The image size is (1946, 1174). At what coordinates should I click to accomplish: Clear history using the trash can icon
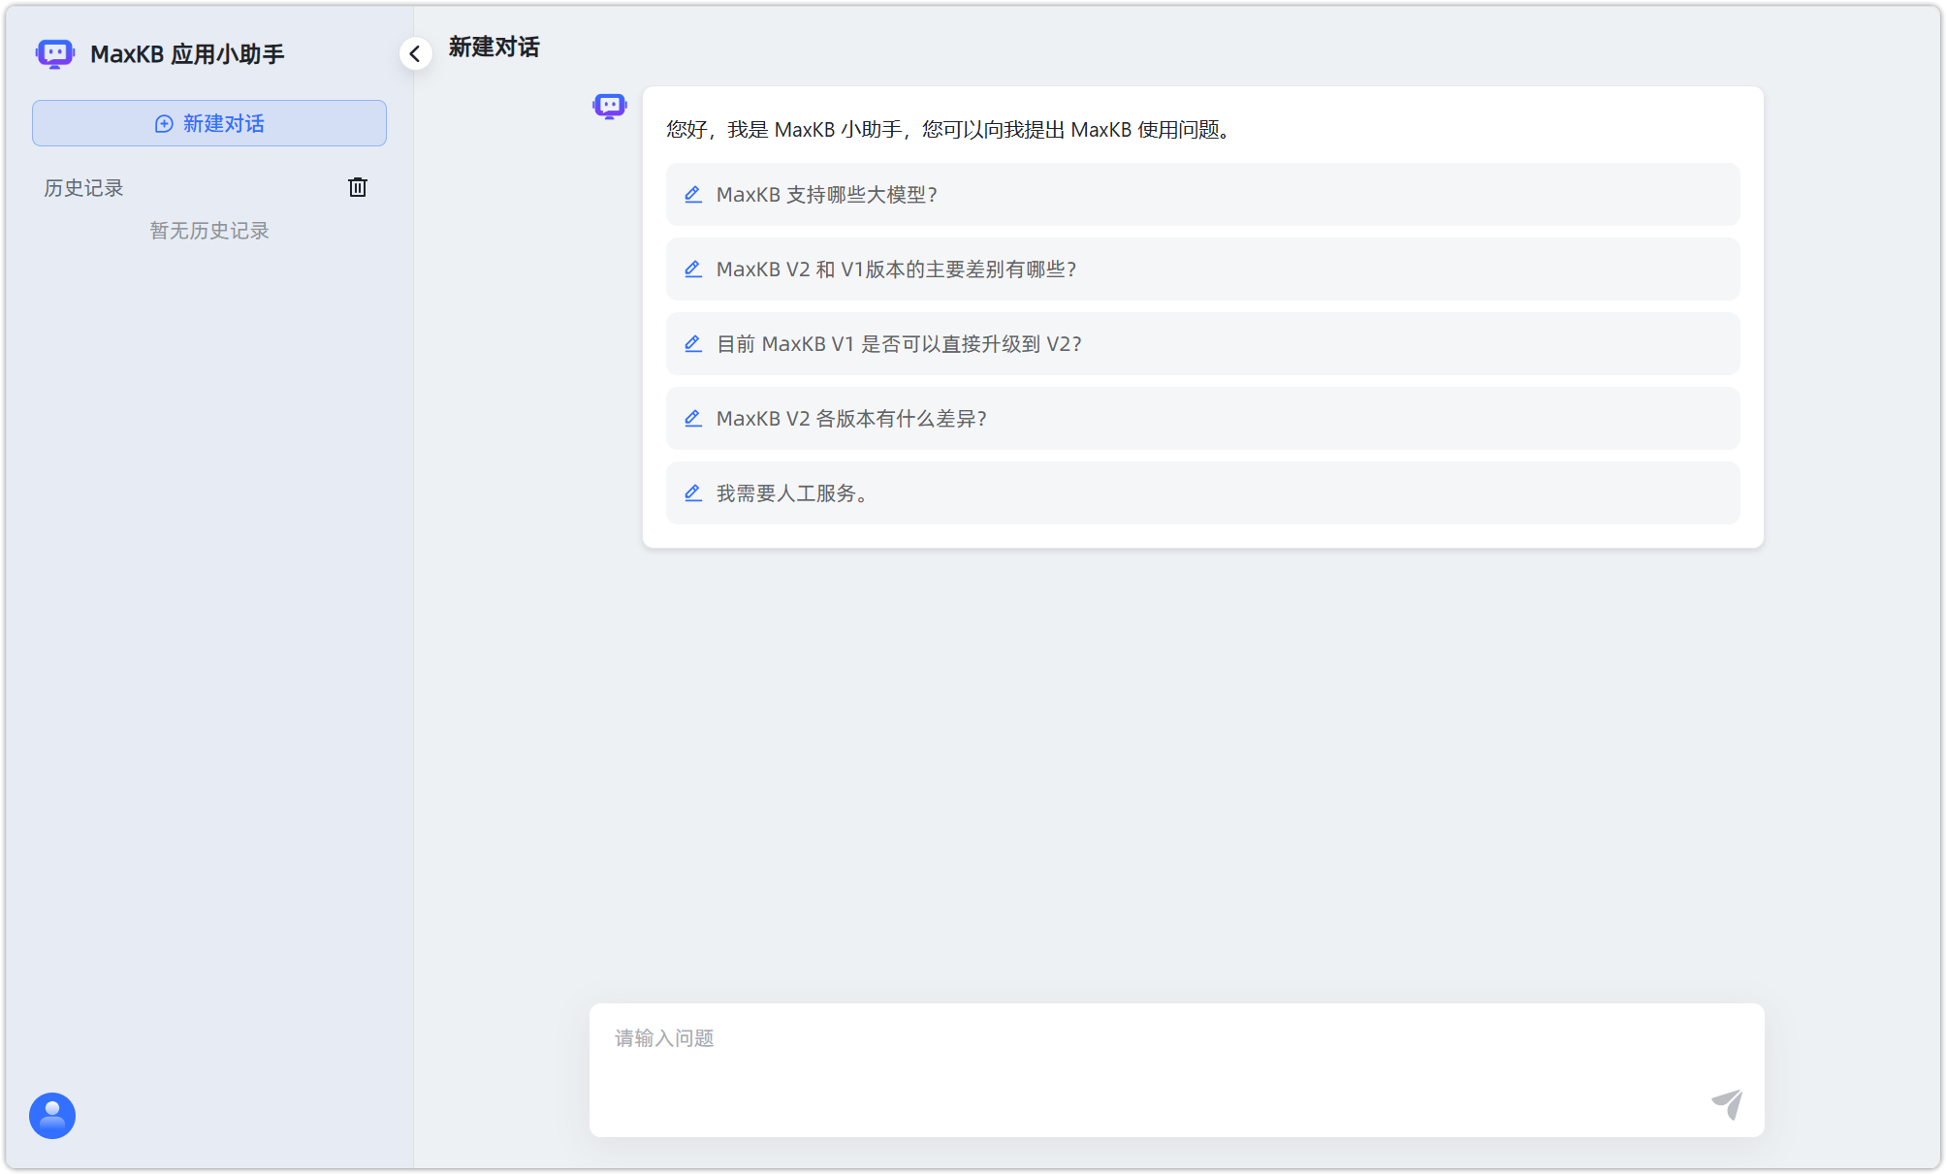358,187
